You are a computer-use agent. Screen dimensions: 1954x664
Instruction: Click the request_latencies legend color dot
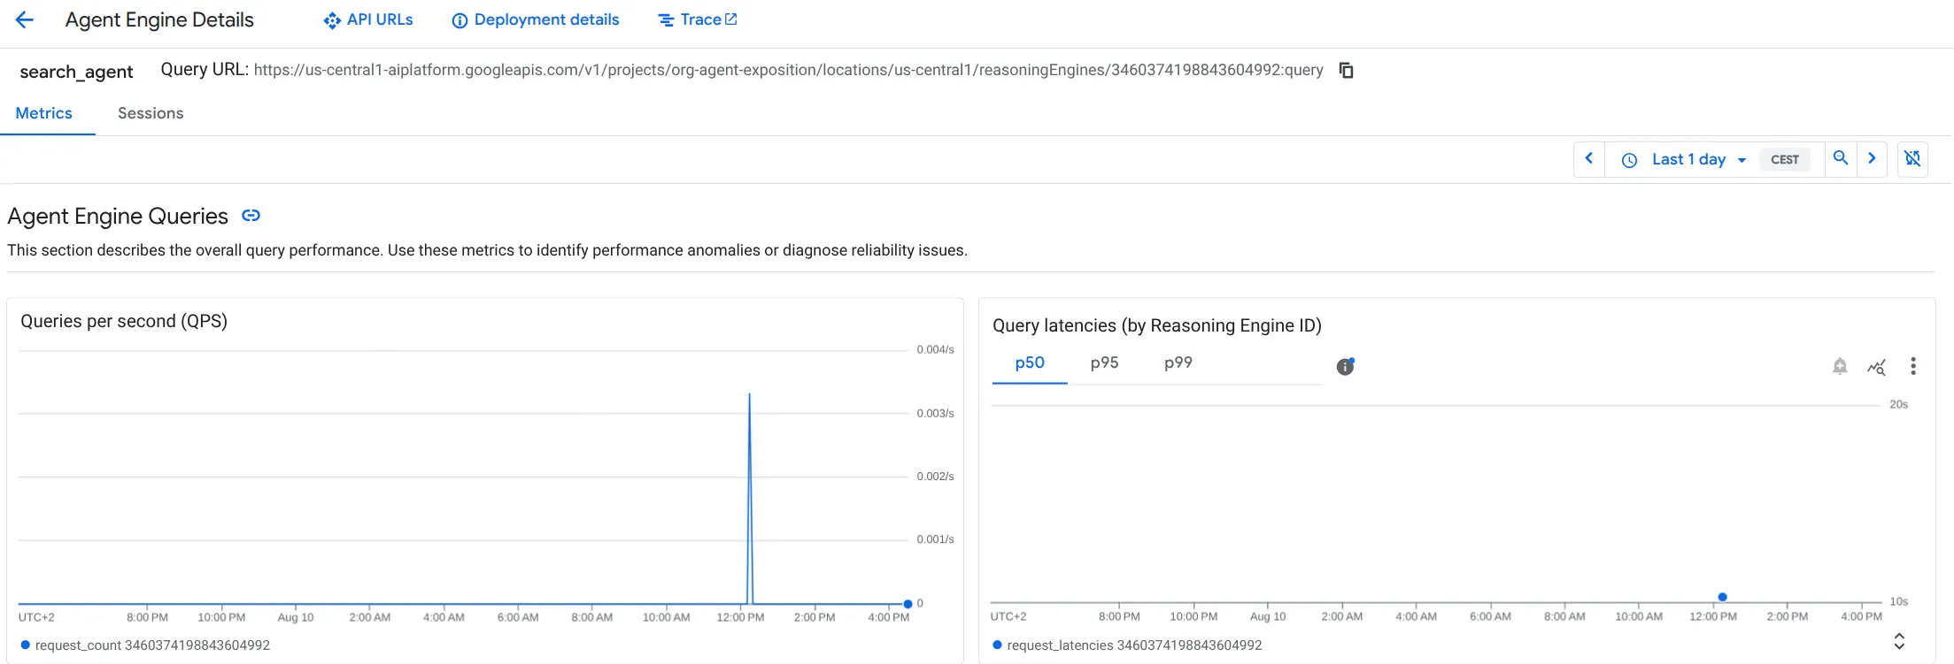(997, 645)
